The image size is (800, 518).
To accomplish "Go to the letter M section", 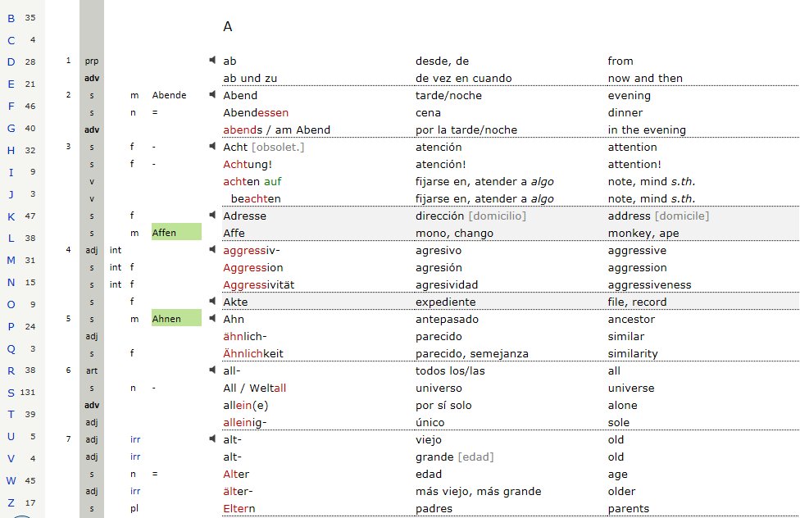I will [11, 261].
